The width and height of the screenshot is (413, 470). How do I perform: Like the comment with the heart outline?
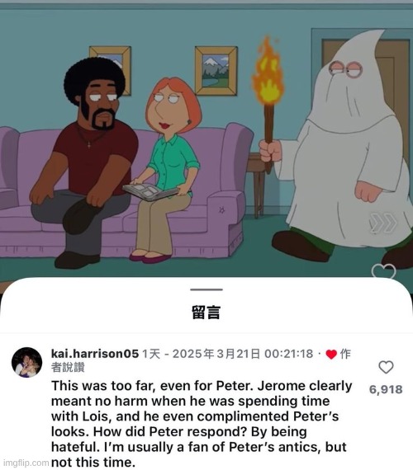point(386,367)
